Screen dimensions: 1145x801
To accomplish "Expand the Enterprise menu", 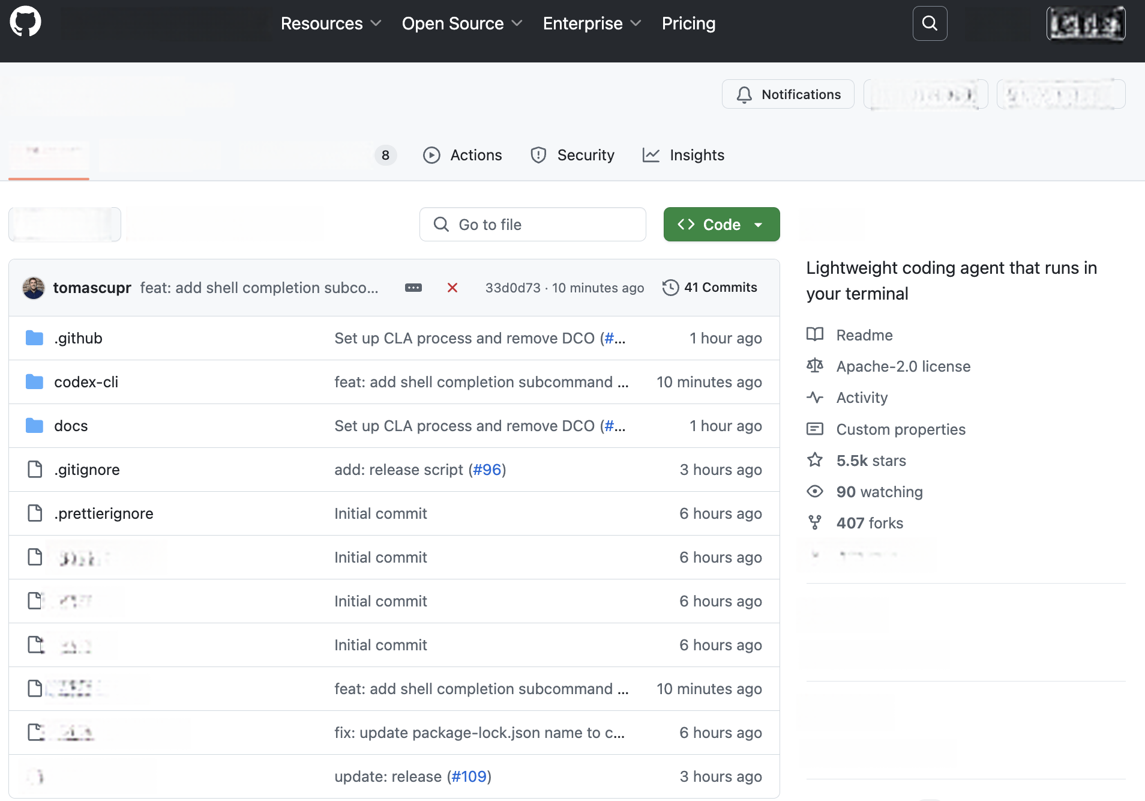I will pyautogui.click(x=592, y=23).
